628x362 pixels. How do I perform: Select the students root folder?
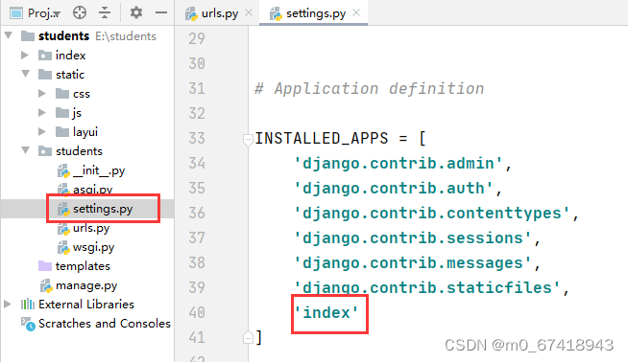(x=63, y=36)
